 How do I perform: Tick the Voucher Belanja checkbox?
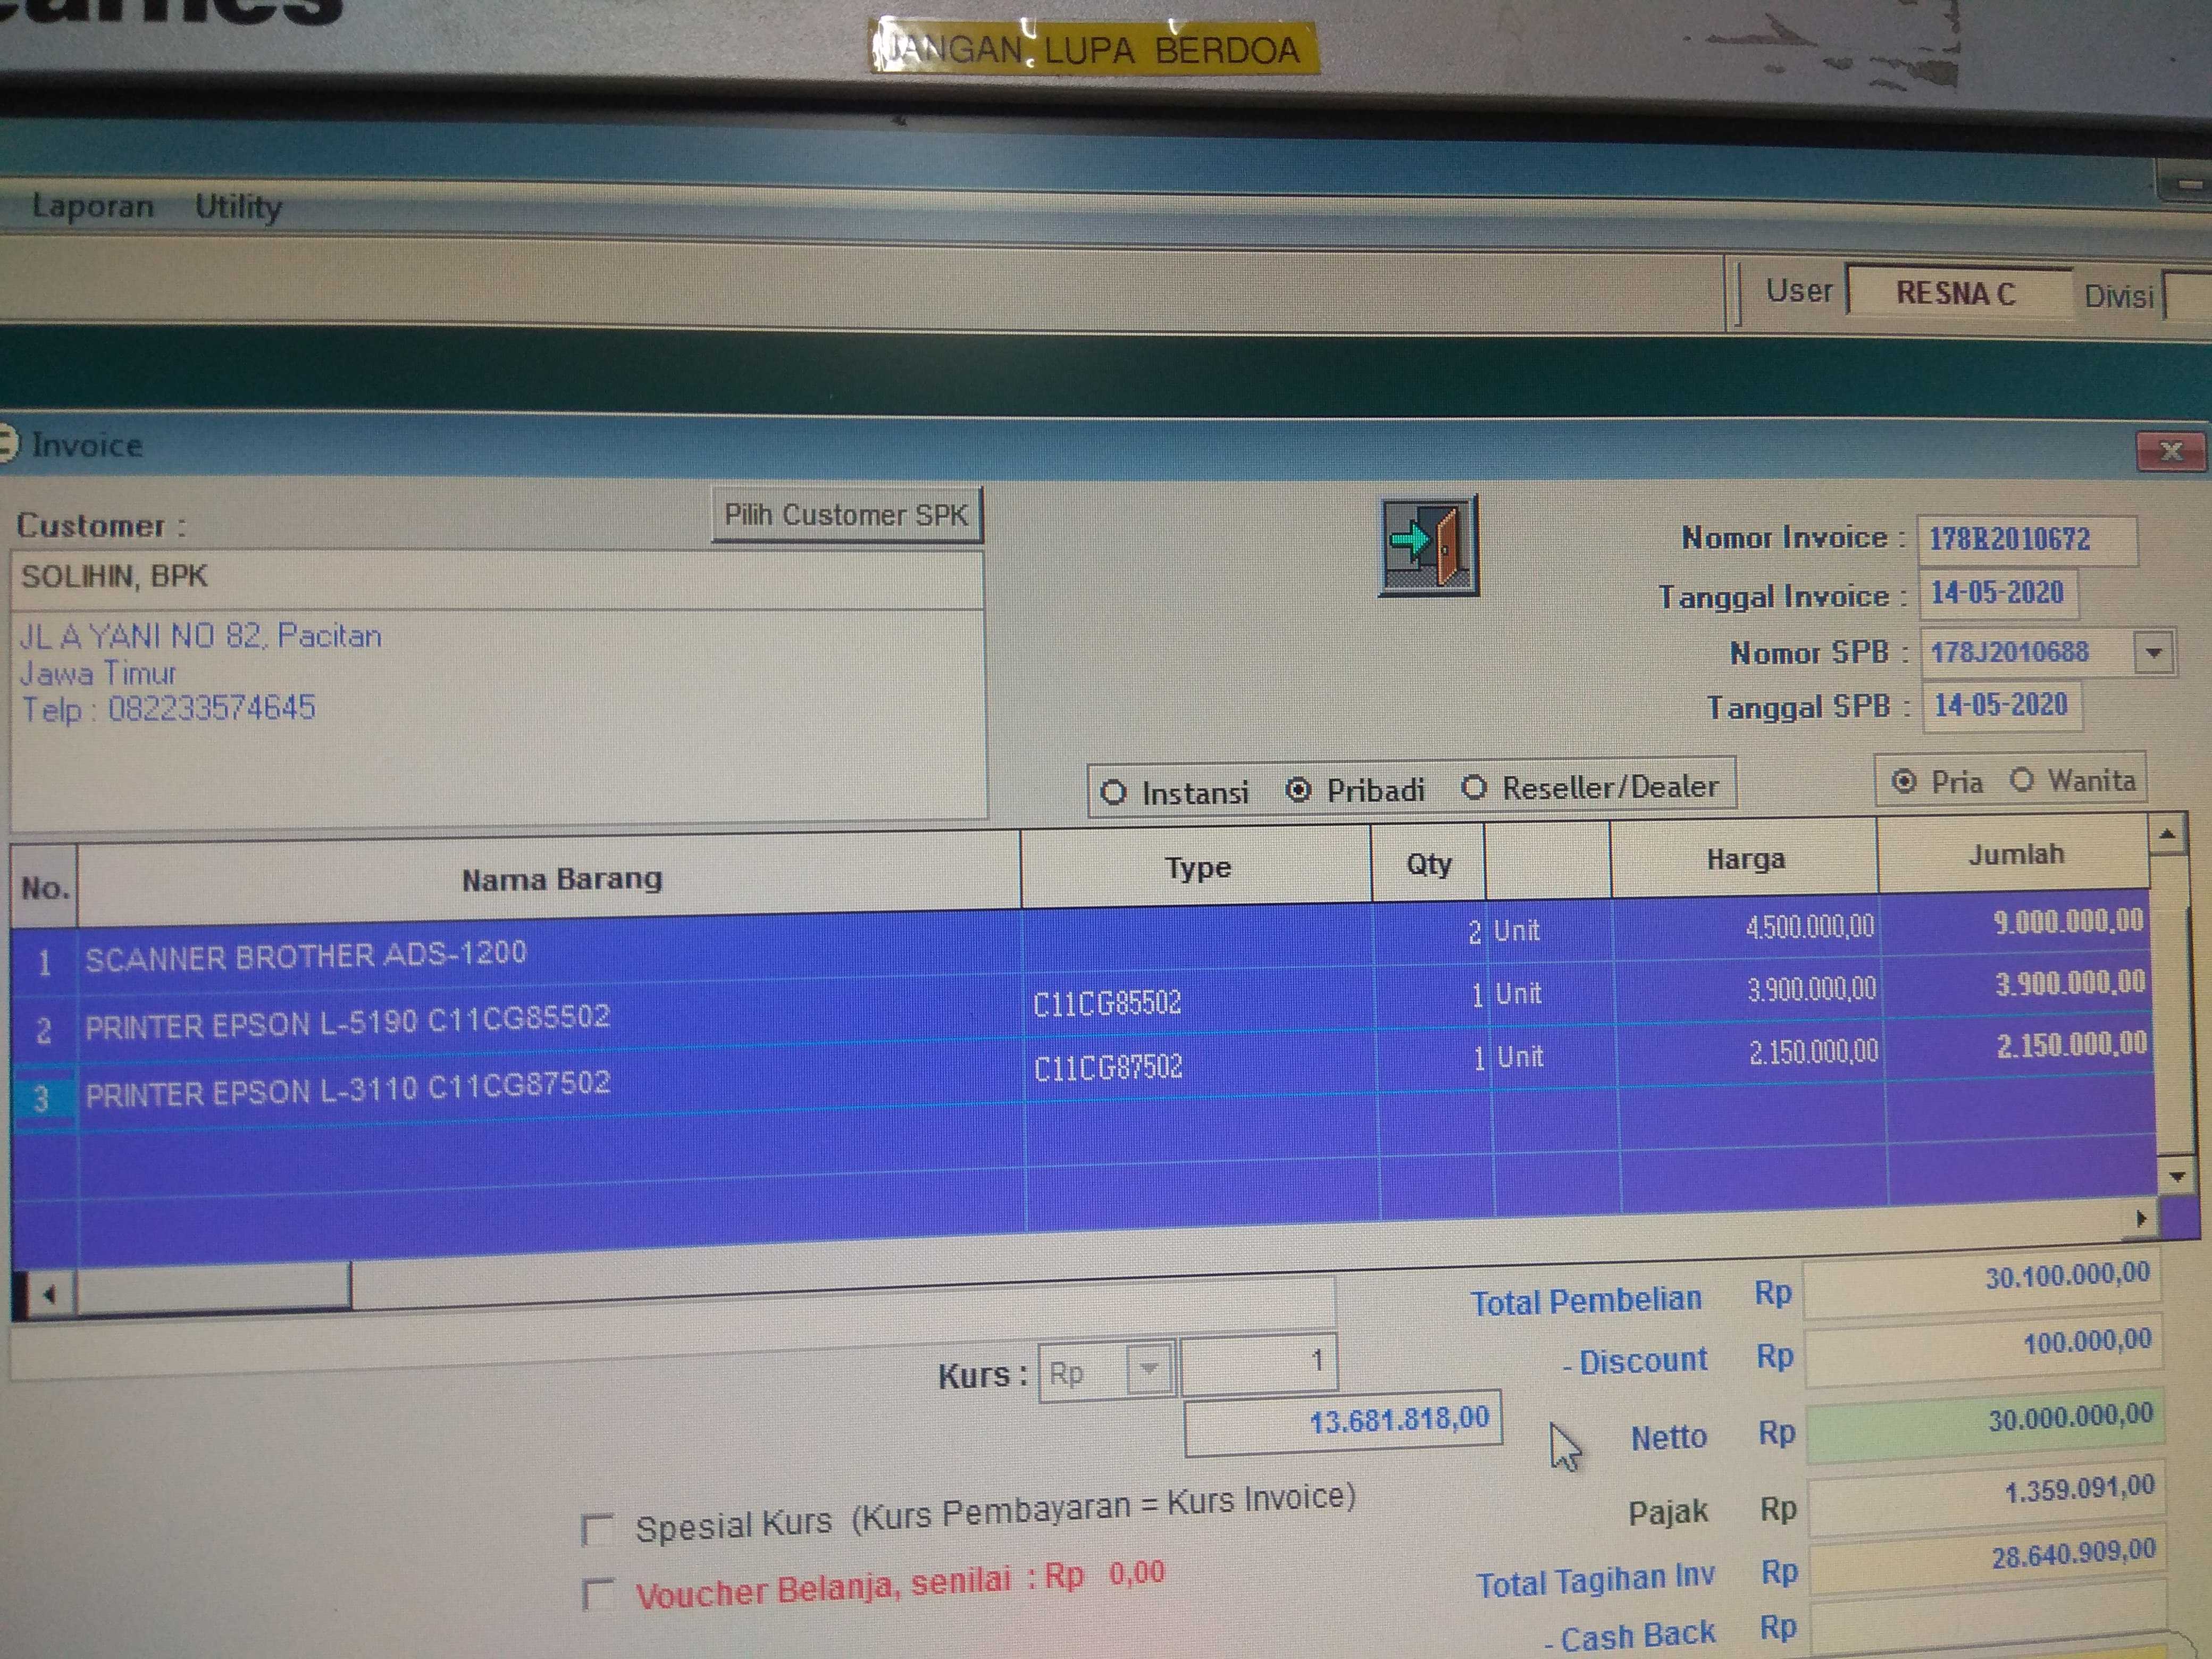[x=598, y=1593]
